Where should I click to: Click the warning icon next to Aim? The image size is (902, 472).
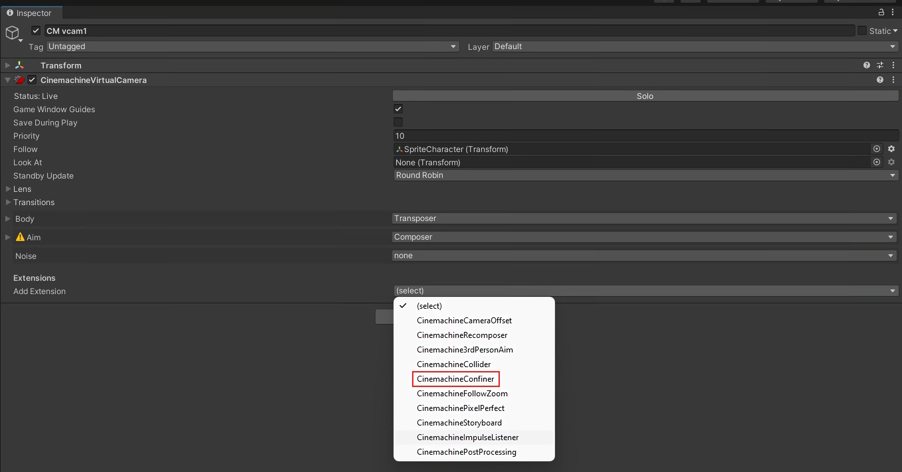18,237
